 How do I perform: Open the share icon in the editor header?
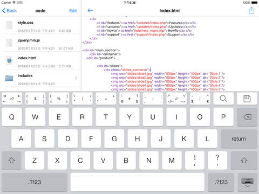[251, 10]
